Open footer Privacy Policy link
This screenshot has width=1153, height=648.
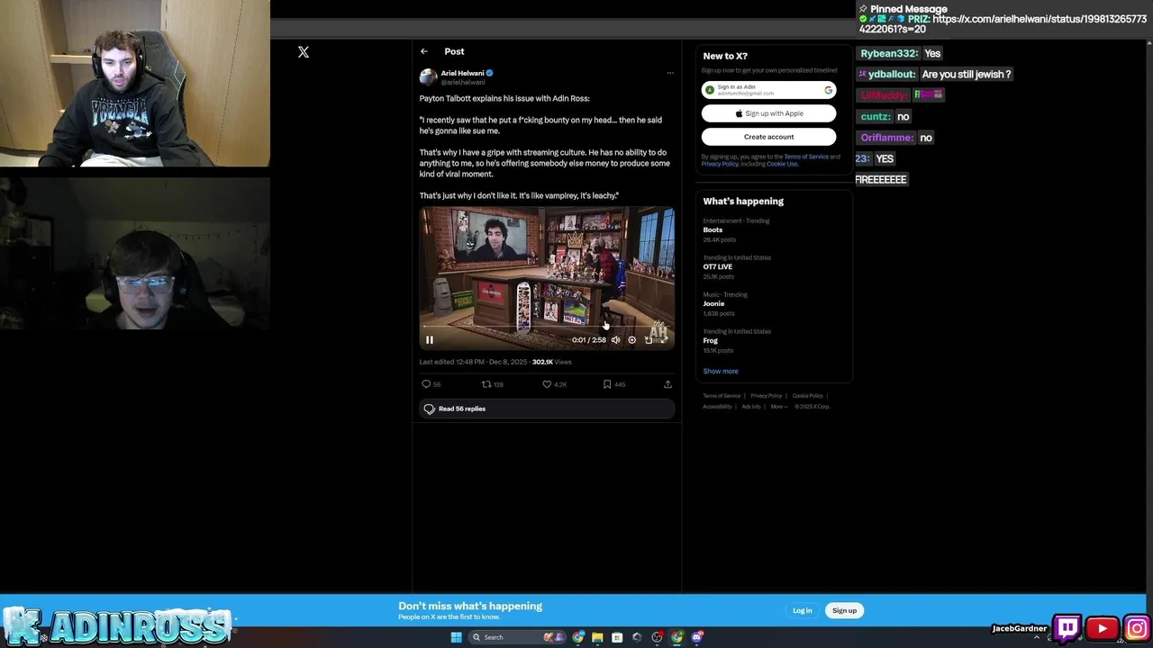767,396
